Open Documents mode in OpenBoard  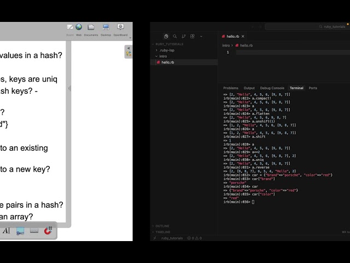(91, 30)
